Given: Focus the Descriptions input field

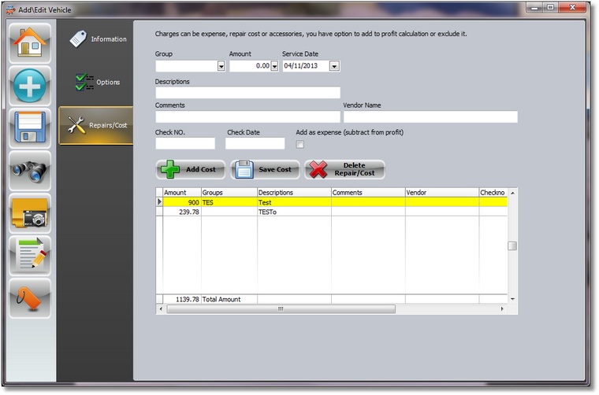Looking at the screenshot, I should [247, 93].
